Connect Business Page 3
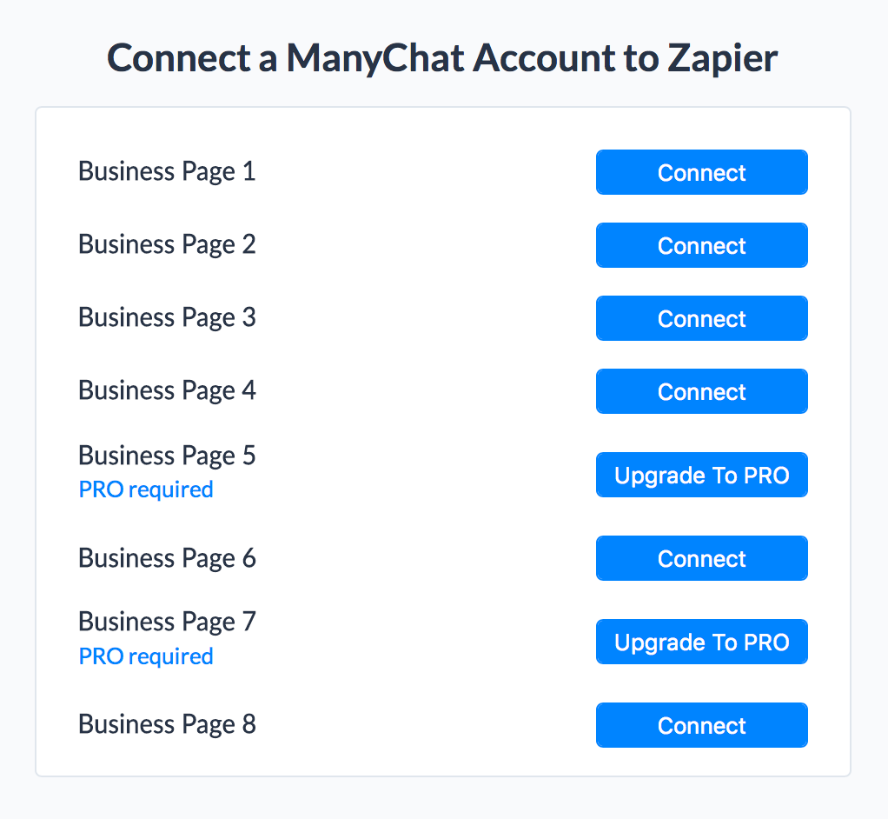This screenshot has height=819, width=888. (702, 318)
